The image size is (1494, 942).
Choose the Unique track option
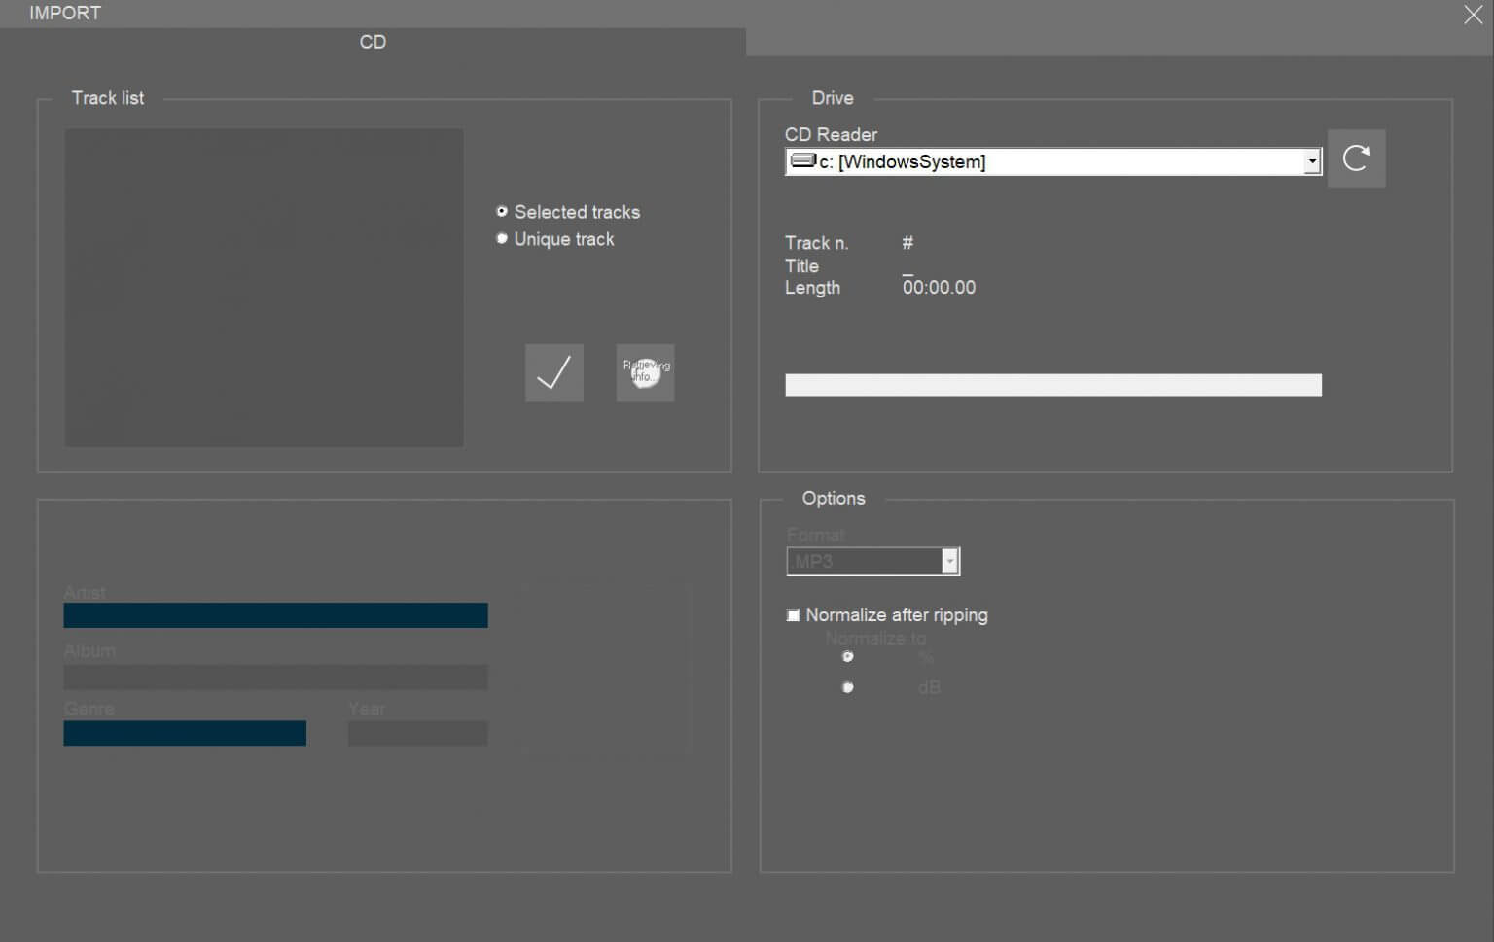tap(502, 238)
